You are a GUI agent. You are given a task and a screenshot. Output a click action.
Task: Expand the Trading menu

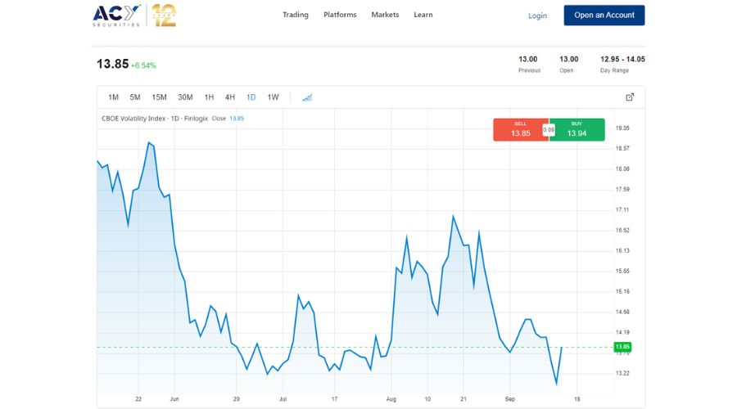tap(296, 15)
